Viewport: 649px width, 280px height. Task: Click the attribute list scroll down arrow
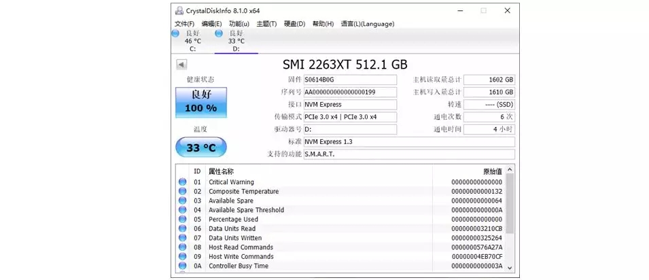coord(510,268)
